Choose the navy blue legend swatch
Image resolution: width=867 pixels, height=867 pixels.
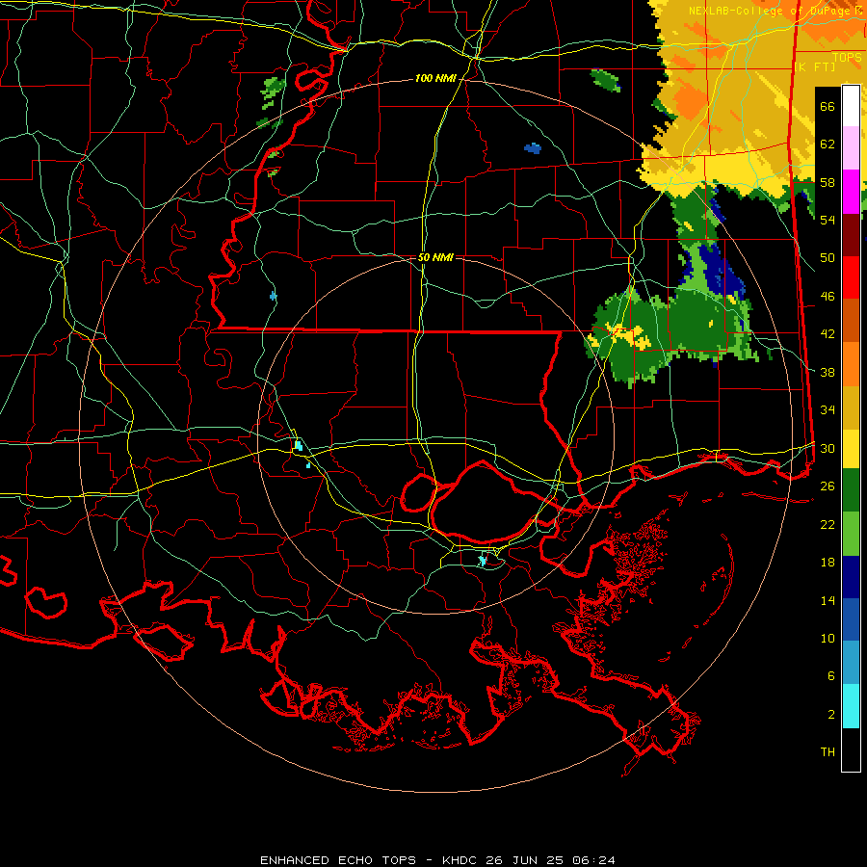[x=851, y=577]
